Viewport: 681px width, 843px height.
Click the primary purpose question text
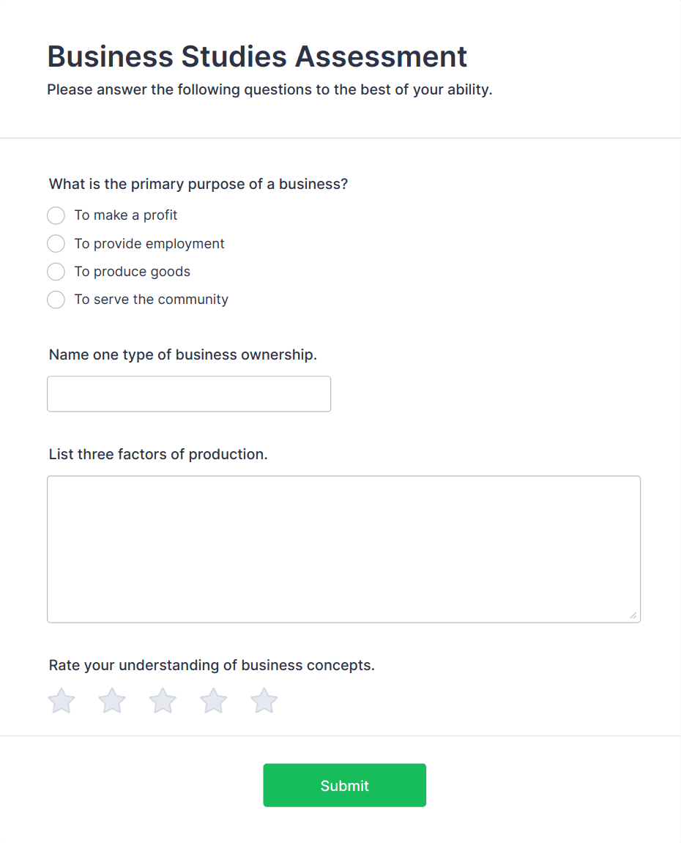198,184
